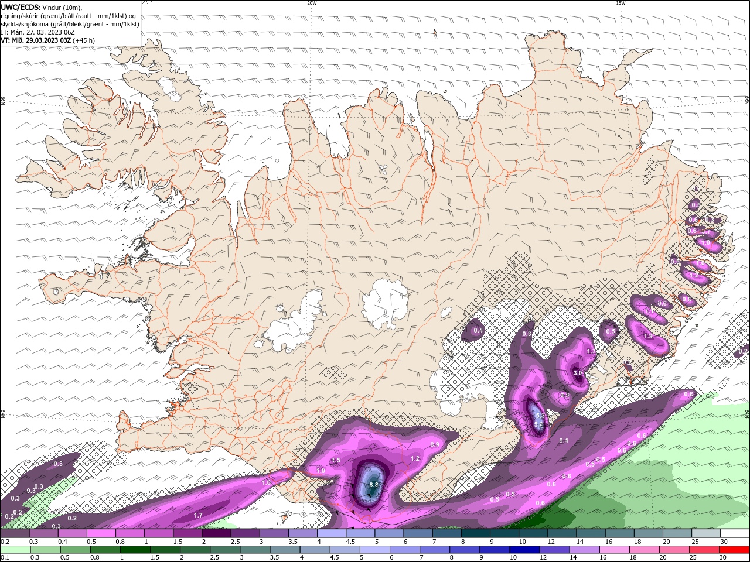Click the 'Vindur (10m)' header text
Image resolution: width=750 pixels, height=562 pixels.
point(63,7)
